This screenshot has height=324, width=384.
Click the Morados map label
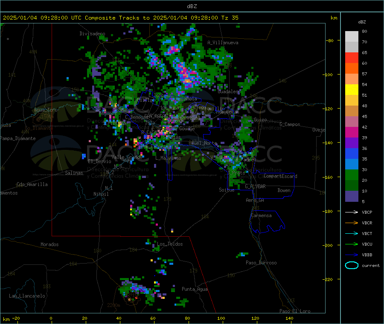pos(49,244)
